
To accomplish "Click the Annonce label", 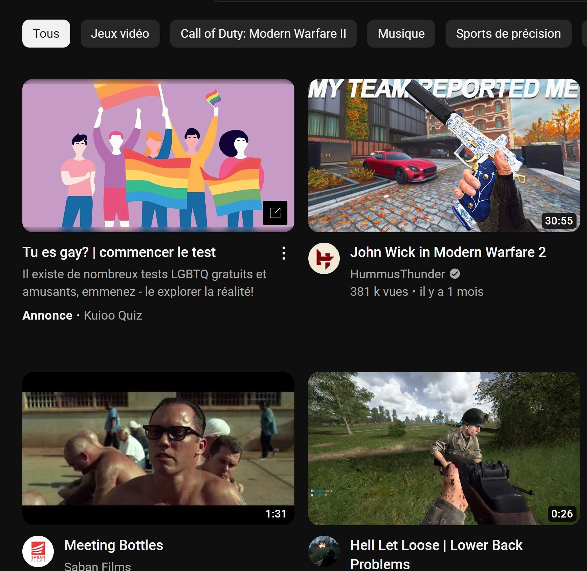I will pyautogui.click(x=47, y=315).
